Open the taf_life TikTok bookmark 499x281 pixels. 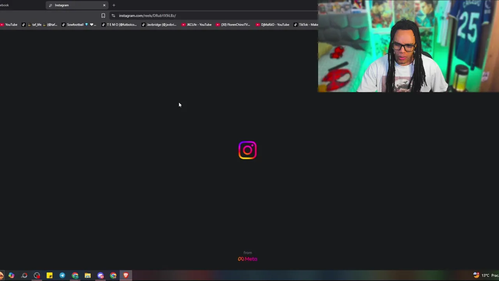(x=39, y=25)
